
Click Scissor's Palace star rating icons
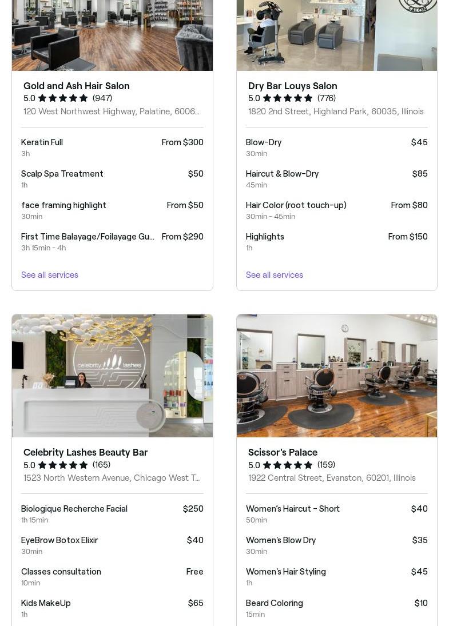pyautogui.click(x=288, y=465)
